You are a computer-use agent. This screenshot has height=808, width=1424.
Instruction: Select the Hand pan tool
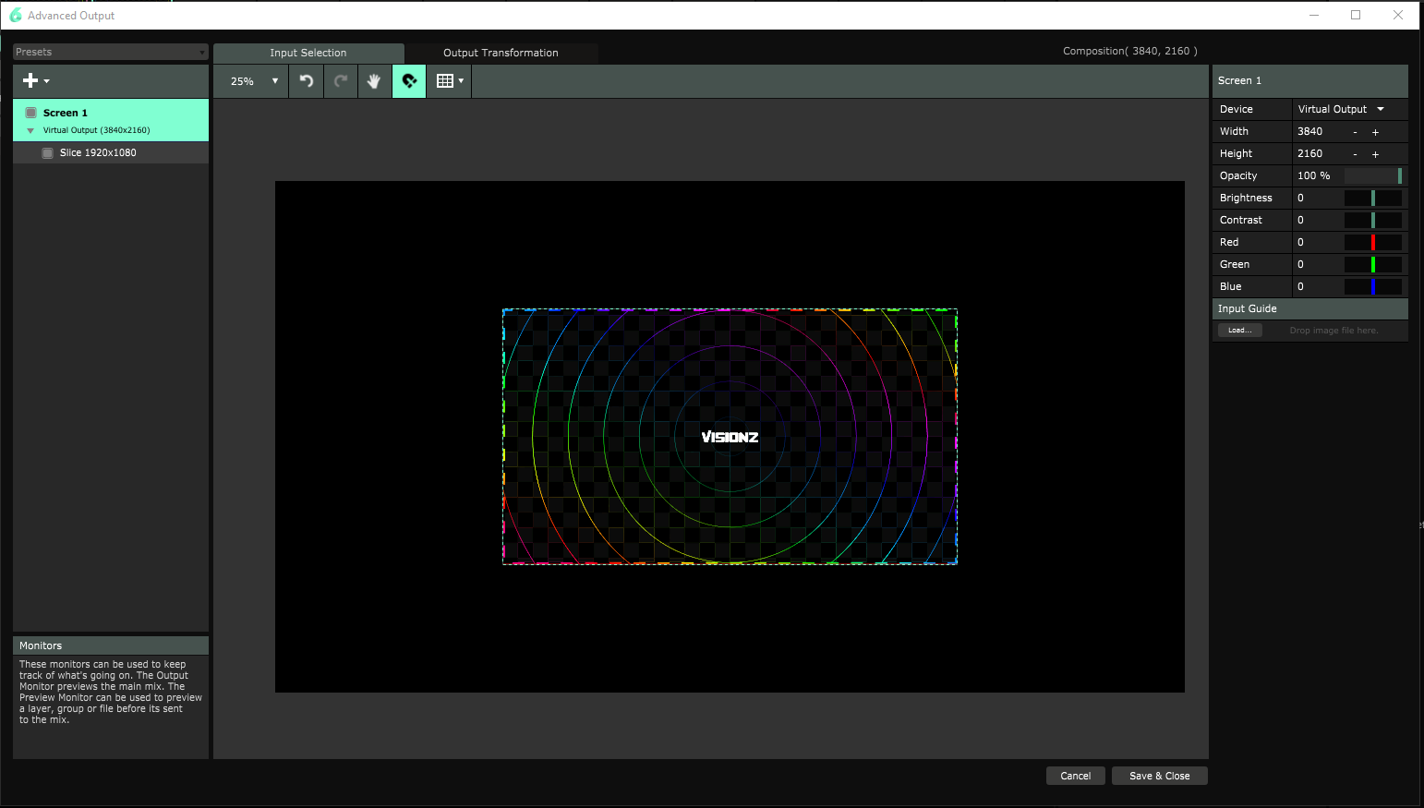374,81
